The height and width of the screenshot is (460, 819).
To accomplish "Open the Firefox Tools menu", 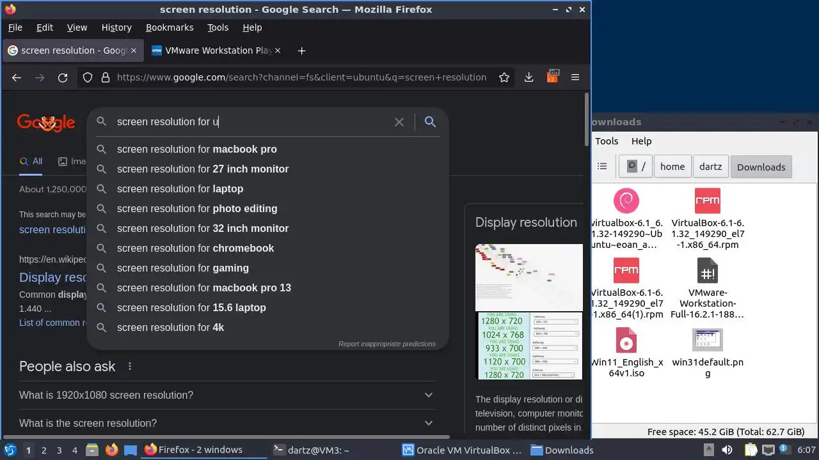I will tap(218, 27).
